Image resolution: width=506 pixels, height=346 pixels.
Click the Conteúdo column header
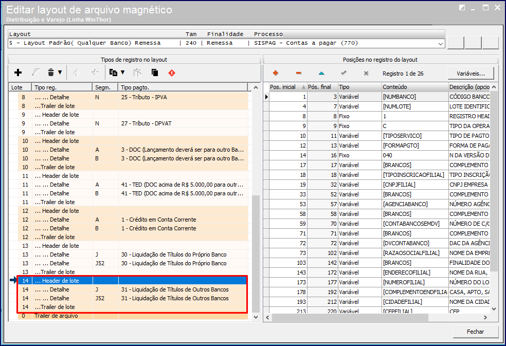click(x=414, y=87)
